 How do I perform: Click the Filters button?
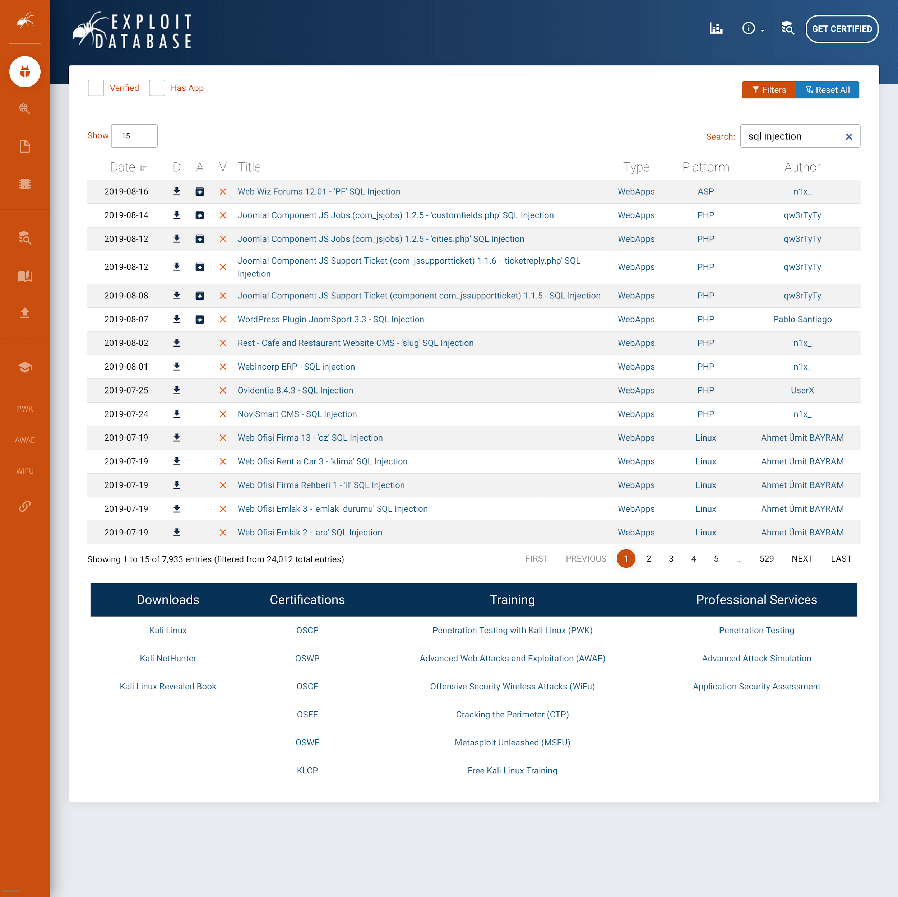click(x=769, y=90)
